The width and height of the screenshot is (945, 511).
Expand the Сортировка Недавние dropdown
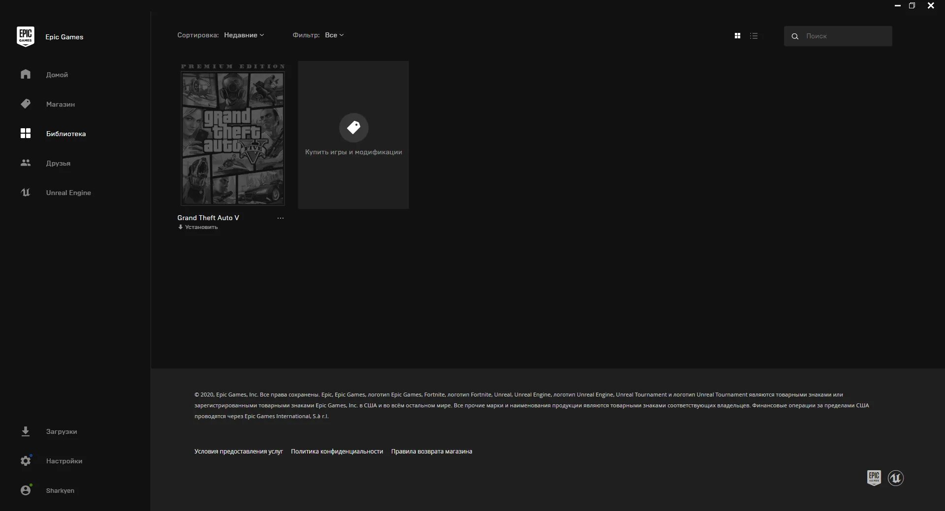pyautogui.click(x=244, y=35)
